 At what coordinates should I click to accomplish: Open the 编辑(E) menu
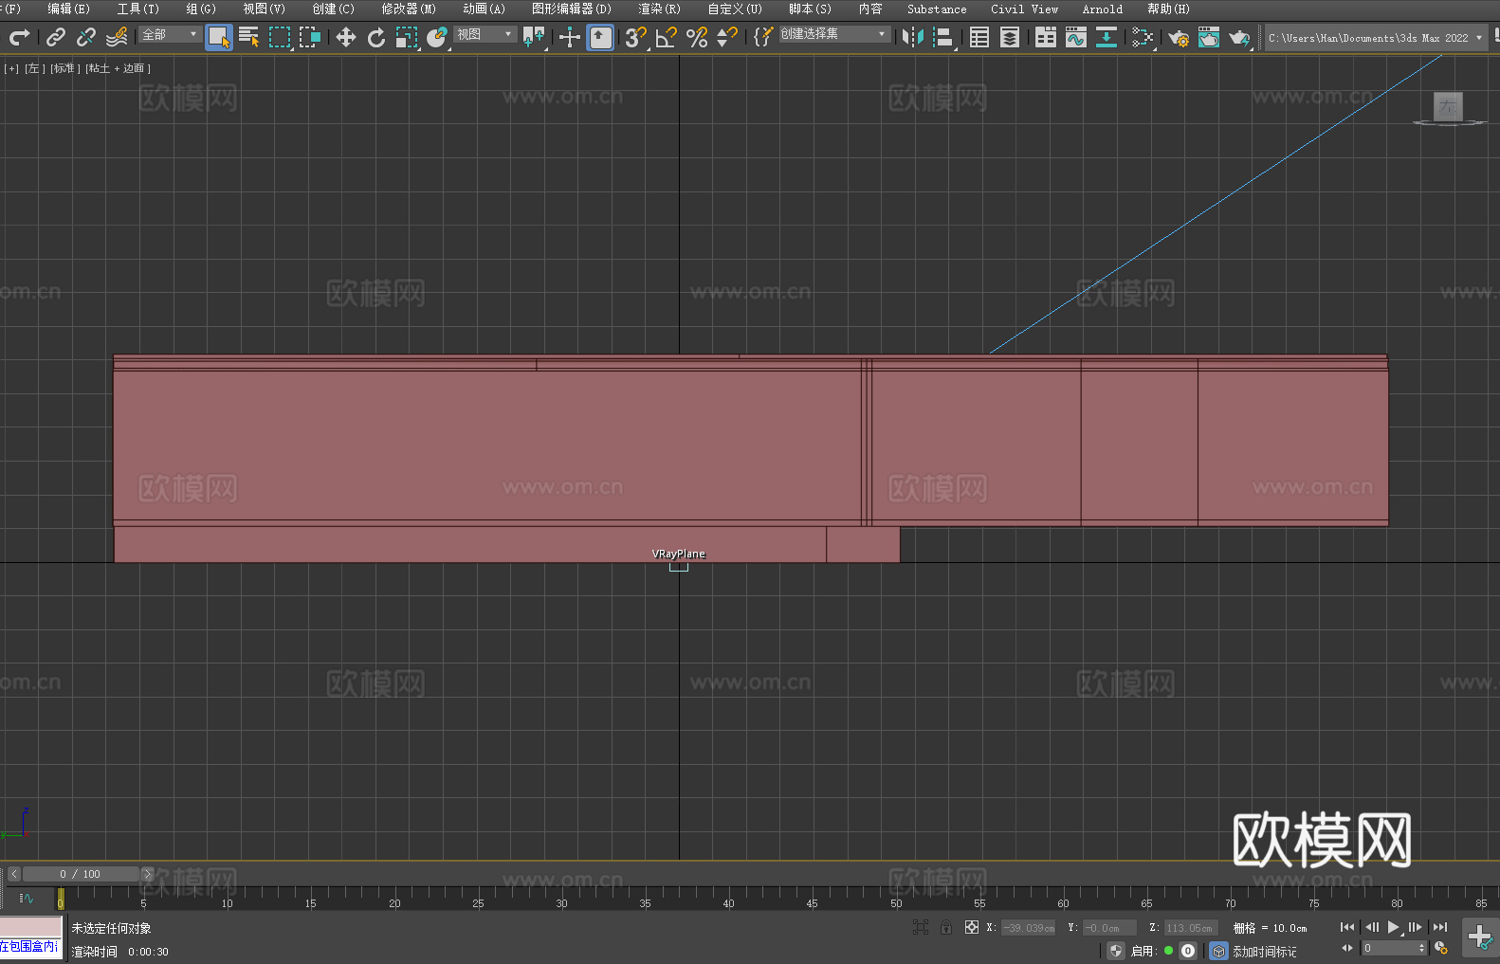click(x=68, y=9)
